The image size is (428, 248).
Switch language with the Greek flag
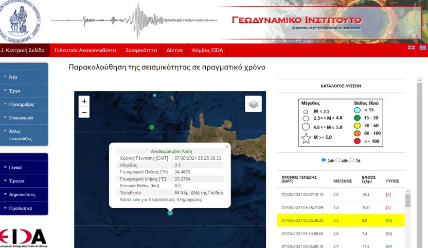(x=423, y=48)
